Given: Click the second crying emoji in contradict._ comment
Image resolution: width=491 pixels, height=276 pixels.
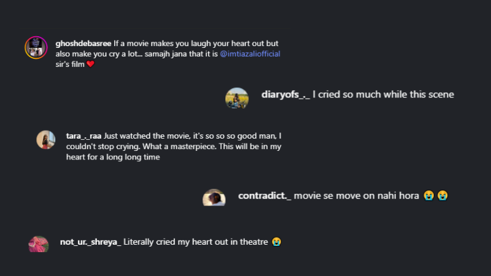Looking at the screenshot, I should 443,196.
